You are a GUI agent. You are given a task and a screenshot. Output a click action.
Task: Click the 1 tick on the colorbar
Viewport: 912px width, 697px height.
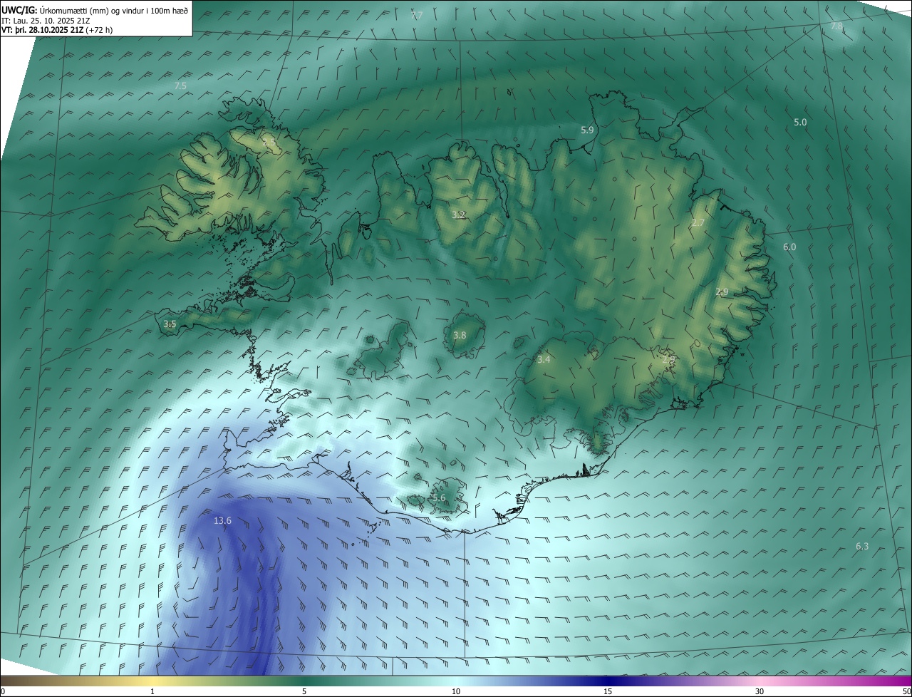click(152, 691)
